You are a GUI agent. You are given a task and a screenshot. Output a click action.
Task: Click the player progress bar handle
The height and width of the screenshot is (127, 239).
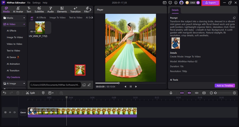point(119,83)
